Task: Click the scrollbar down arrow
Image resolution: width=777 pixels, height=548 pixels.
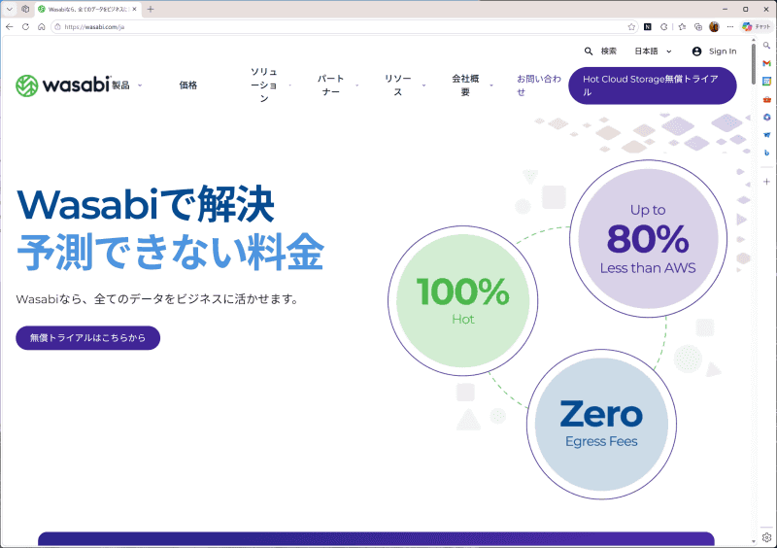Action: [x=754, y=541]
